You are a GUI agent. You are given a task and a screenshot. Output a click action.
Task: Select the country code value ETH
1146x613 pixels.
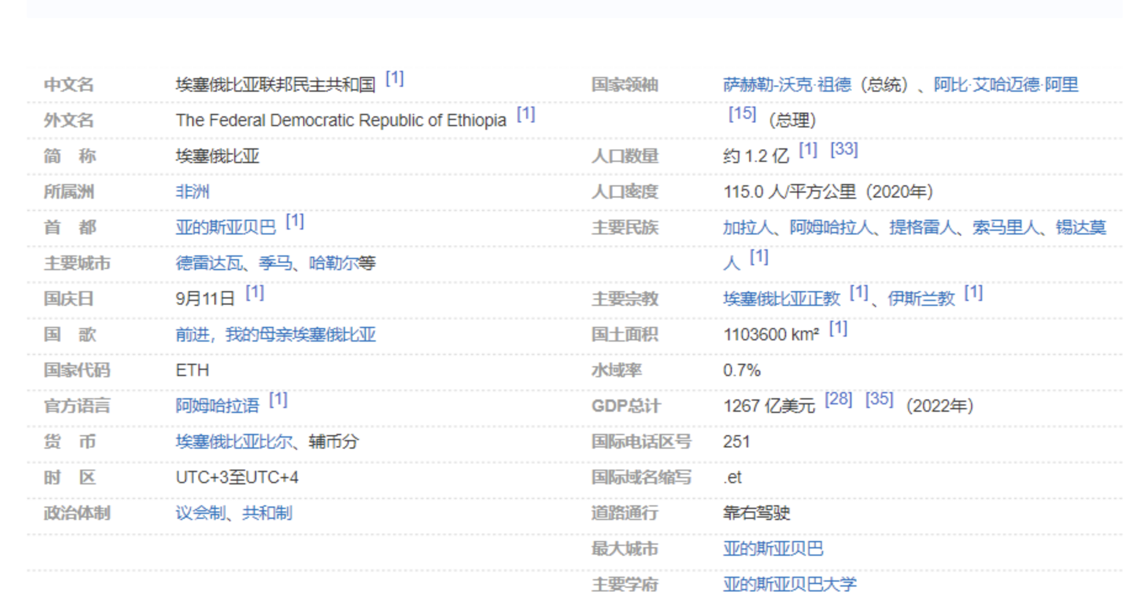[x=192, y=371]
